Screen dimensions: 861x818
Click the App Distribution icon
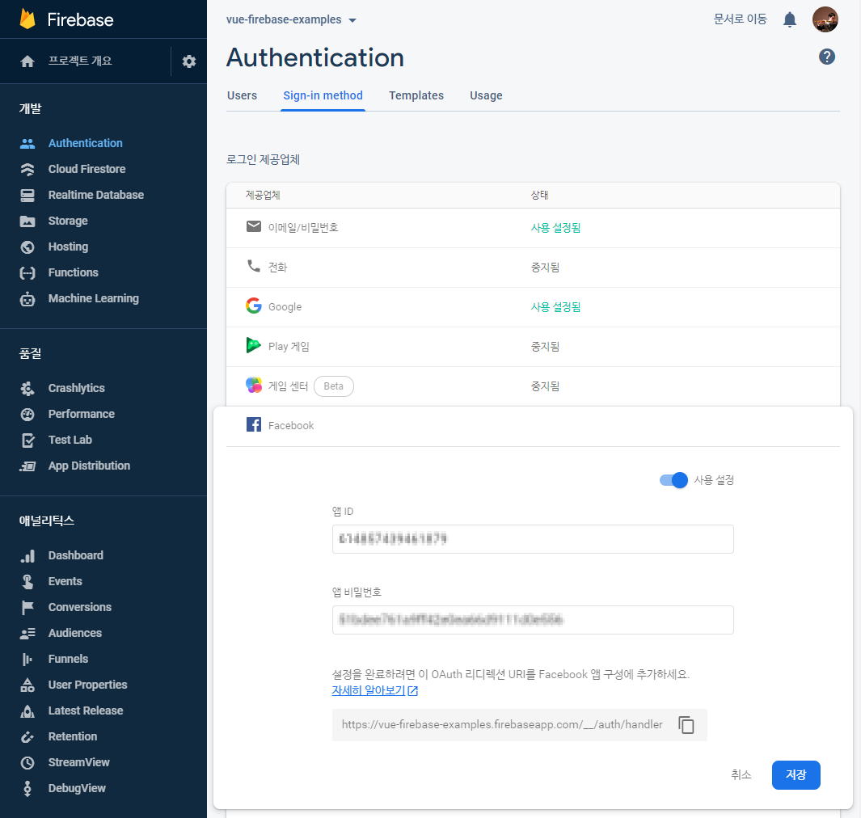click(x=27, y=466)
